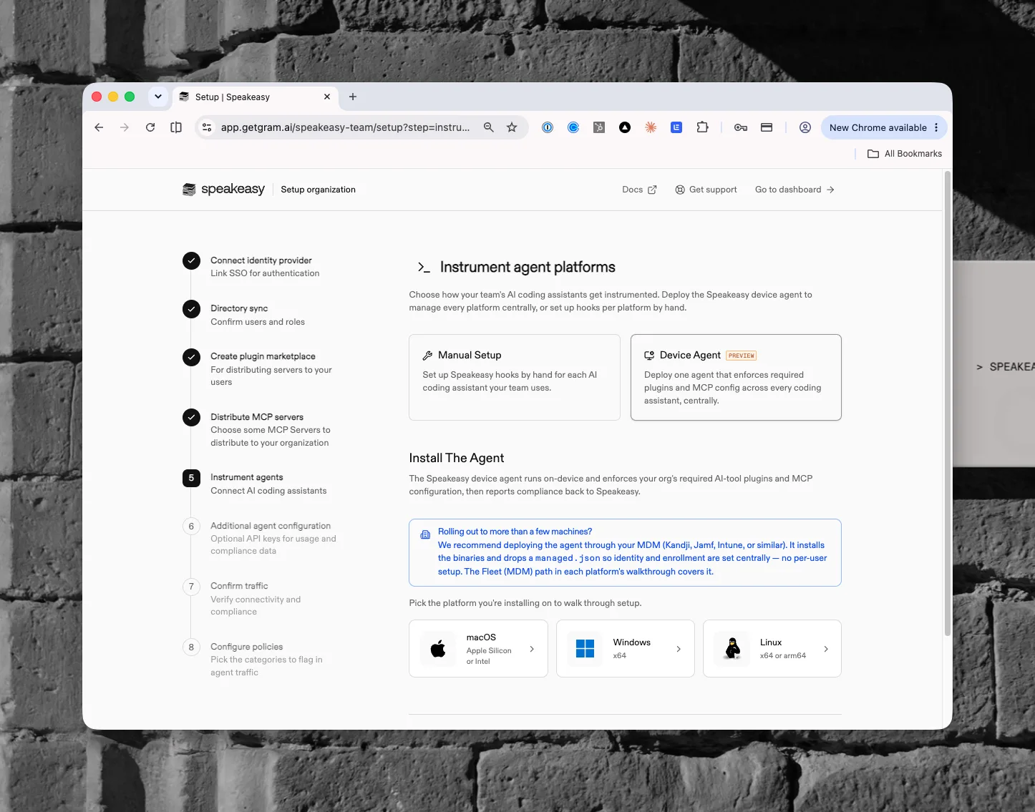
Task: Click the checkmark beside Distribute MCP servers
Action: point(191,417)
